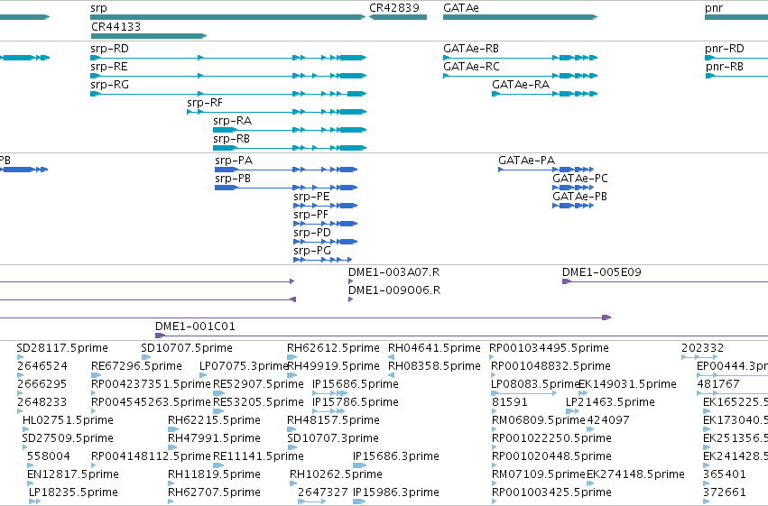Select feature DME1-005E09
This screenshot has width=768, height=506.
tap(665, 281)
